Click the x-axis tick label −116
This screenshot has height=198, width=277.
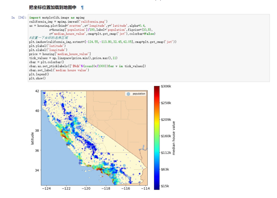coord(126,188)
